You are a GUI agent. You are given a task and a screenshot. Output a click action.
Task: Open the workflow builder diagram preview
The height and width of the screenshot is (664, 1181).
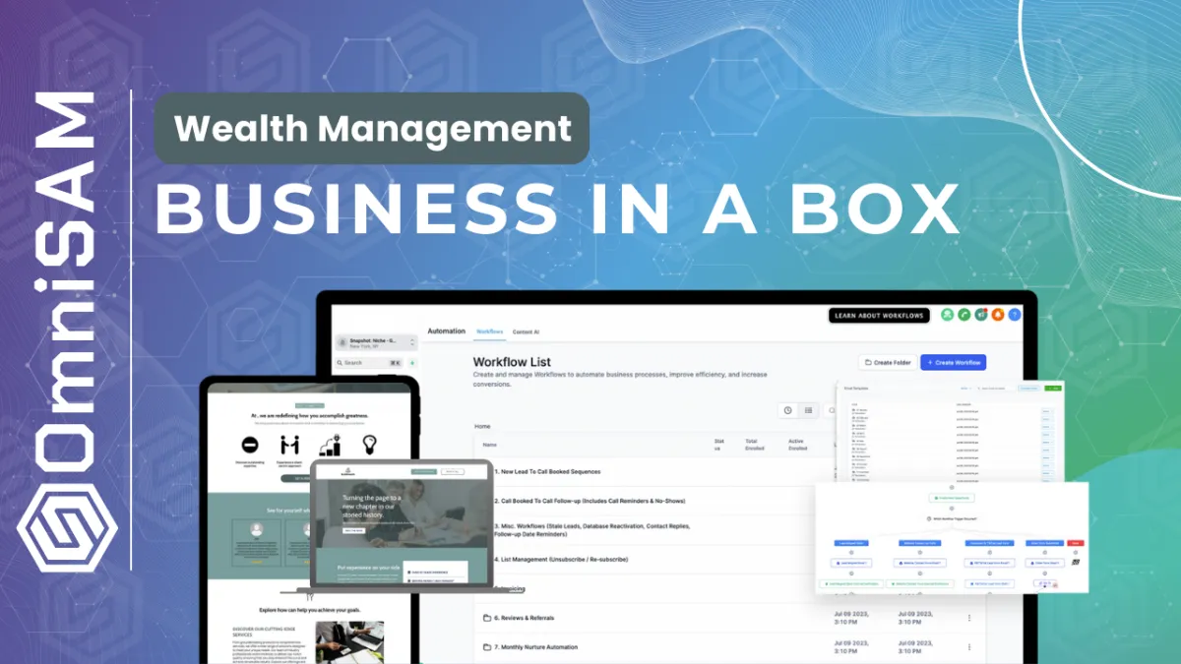pyautogui.click(x=952, y=537)
